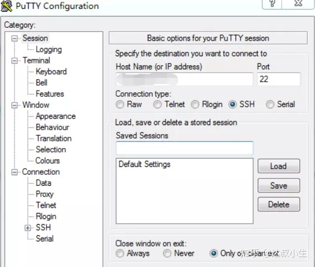Open the Translation settings
The image size is (315, 267).
(53, 139)
